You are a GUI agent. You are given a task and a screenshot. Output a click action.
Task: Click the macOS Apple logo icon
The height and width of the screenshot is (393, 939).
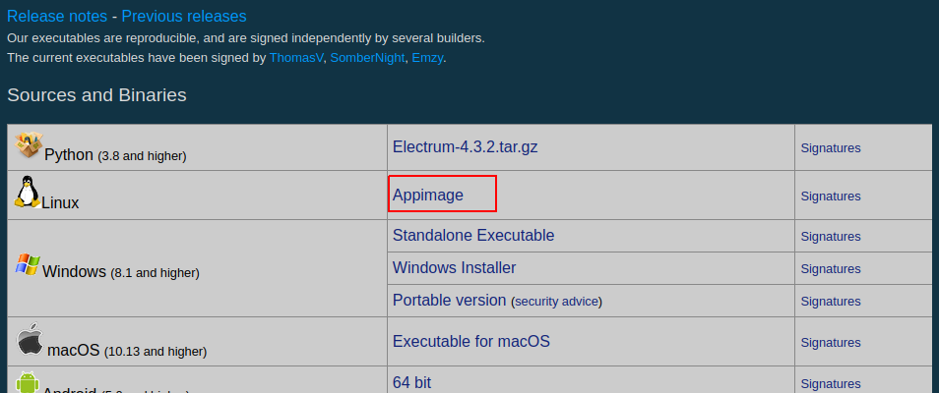[x=30, y=340]
